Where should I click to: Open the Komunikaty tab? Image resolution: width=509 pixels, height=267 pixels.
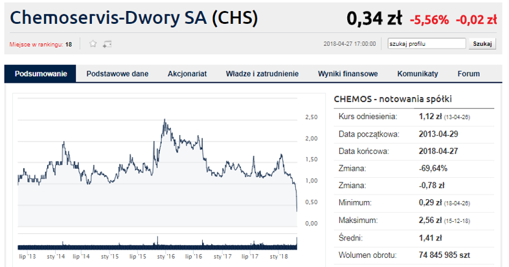[x=418, y=74]
